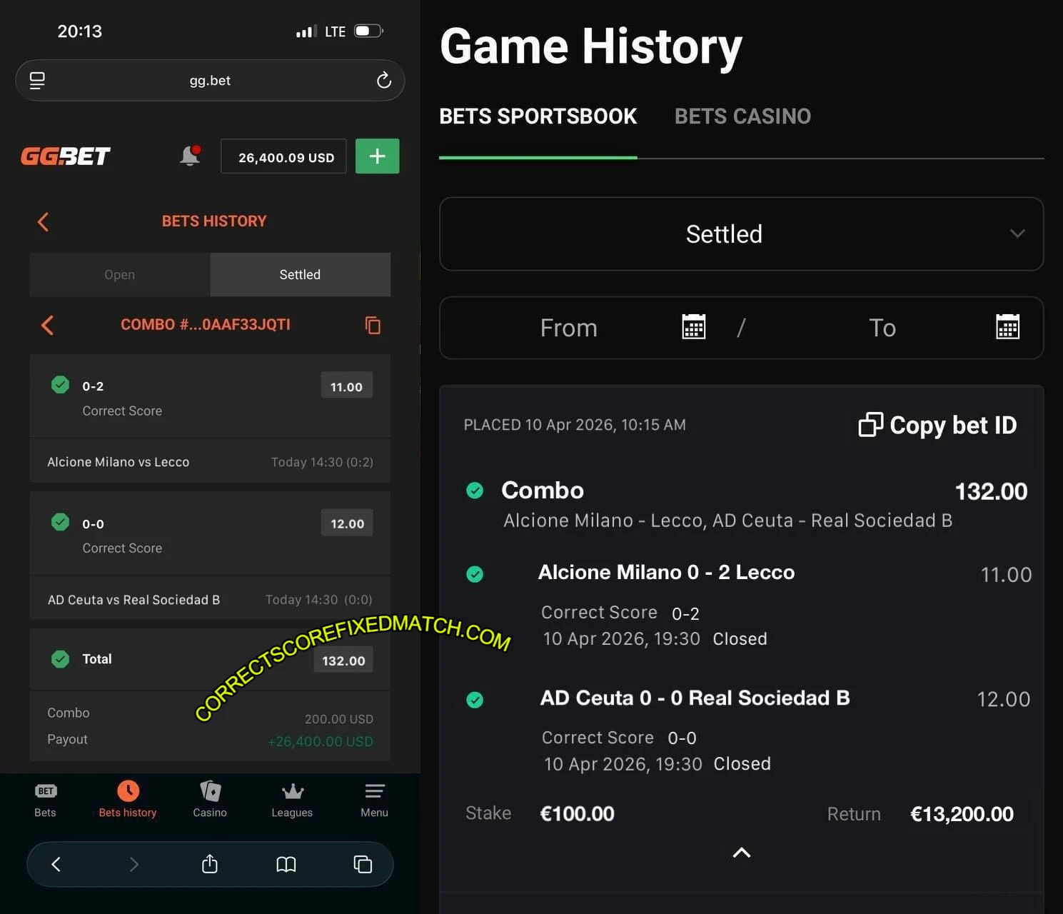Switch to the Open bets tab
Viewport: 1063px width, 914px height.
pyautogui.click(x=119, y=275)
